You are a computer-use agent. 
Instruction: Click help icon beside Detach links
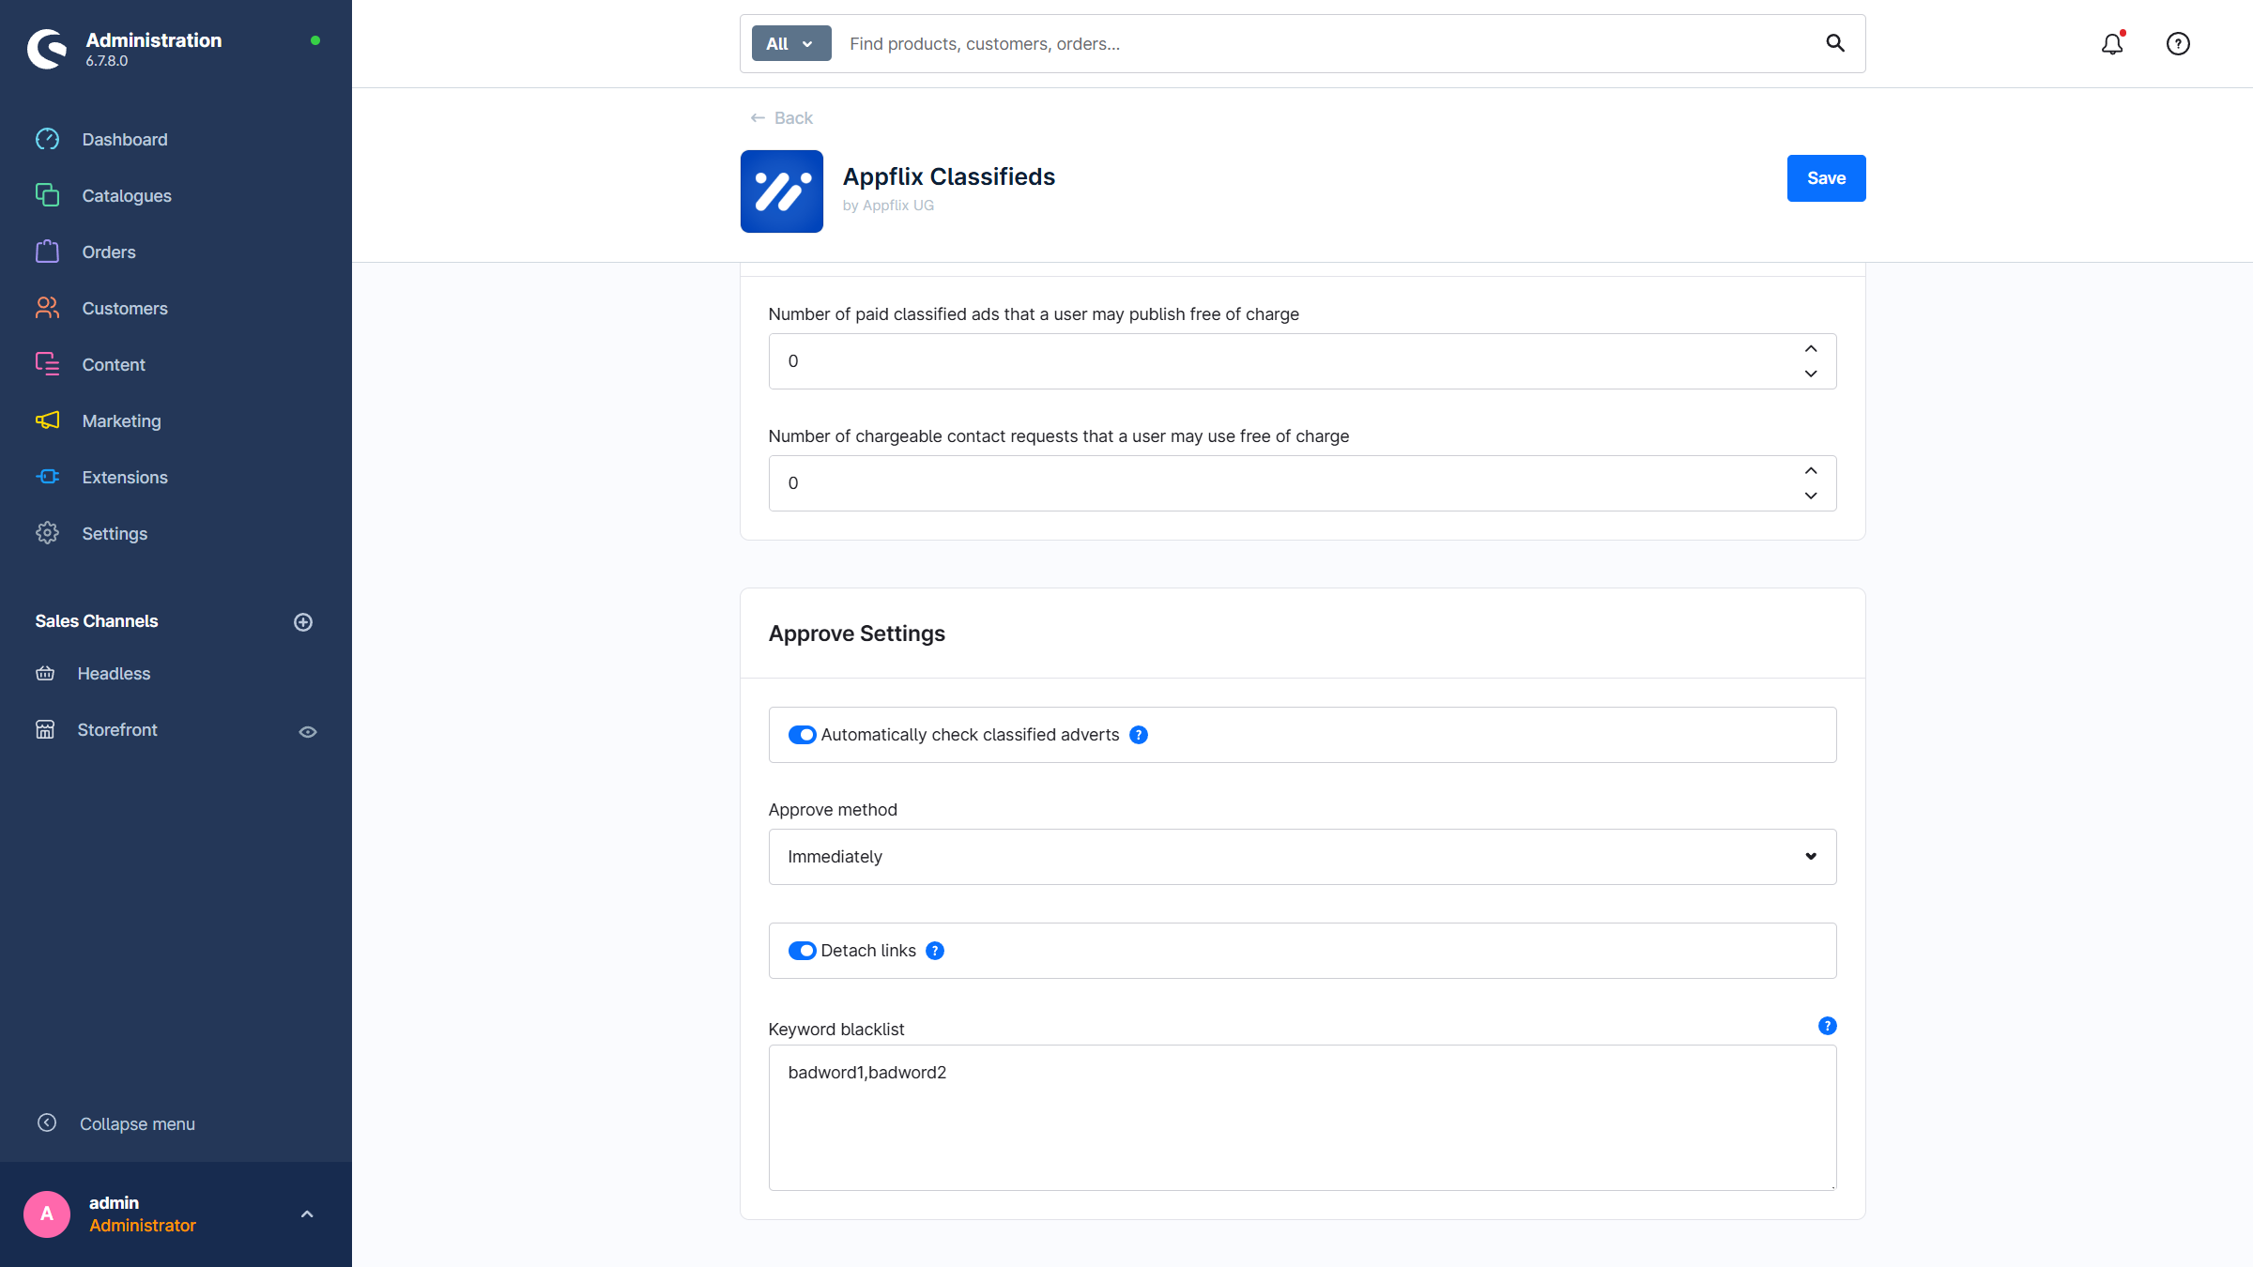pyautogui.click(x=935, y=951)
